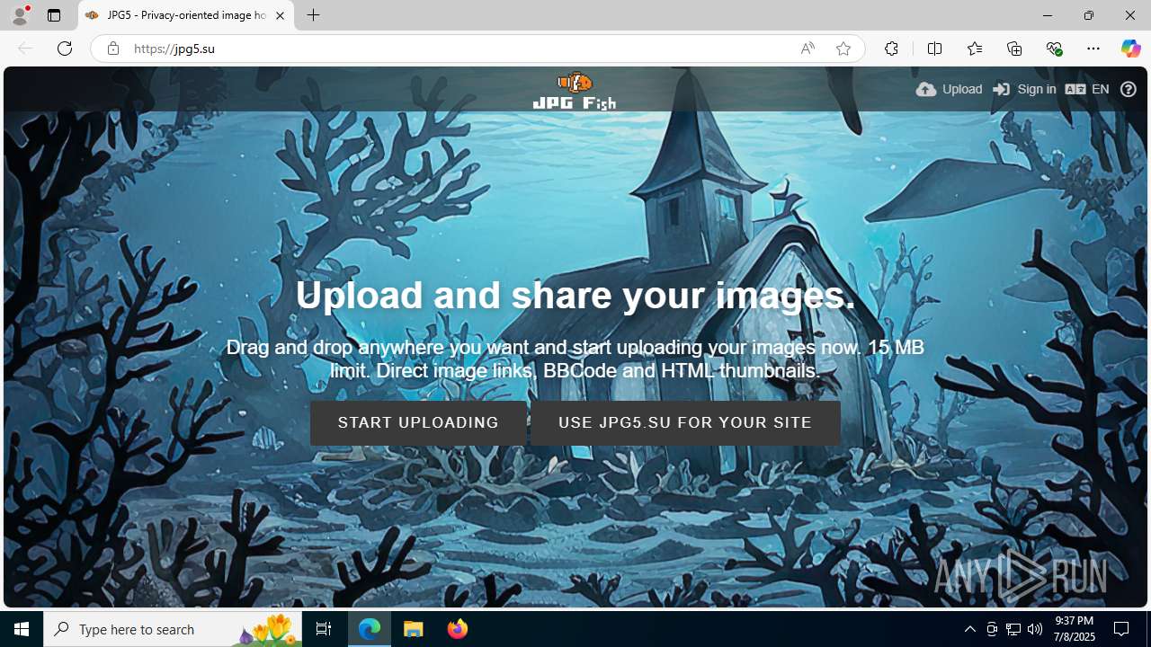Open Microsoft Edge from taskbar
The image size is (1151, 647).
pos(370,629)
